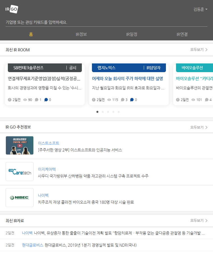Select the first carousel page dot
Viewport: 213px width, 254px height.
(x=97, y=112)
